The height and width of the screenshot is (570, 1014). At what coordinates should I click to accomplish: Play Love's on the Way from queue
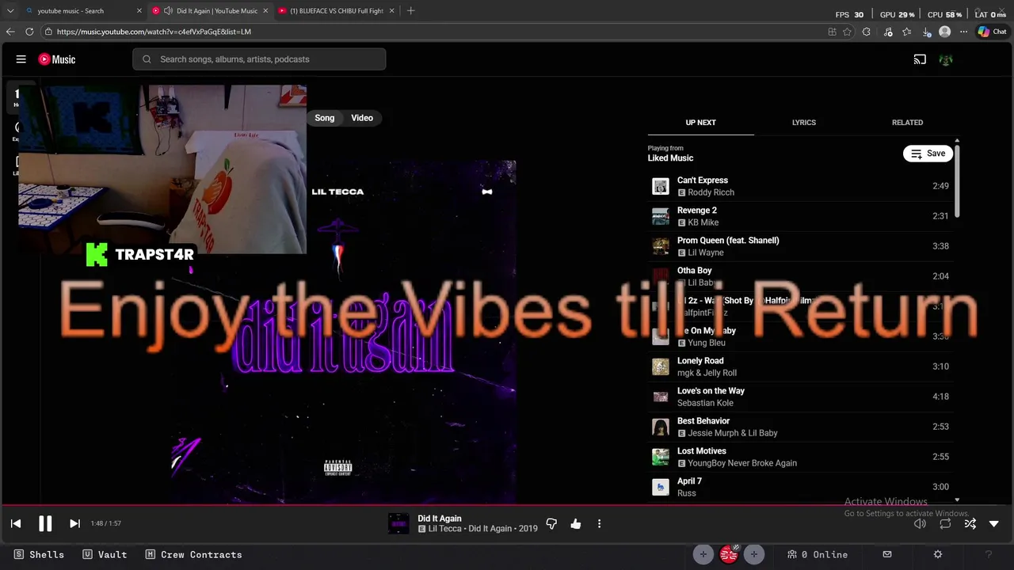(x=800, y=397)
